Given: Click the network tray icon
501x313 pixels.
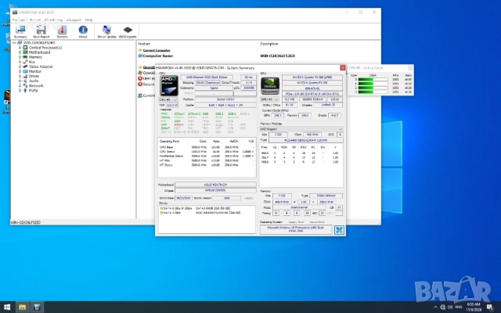Looking at the screenshot, I should pyautogui.click(x=442, y=308).
